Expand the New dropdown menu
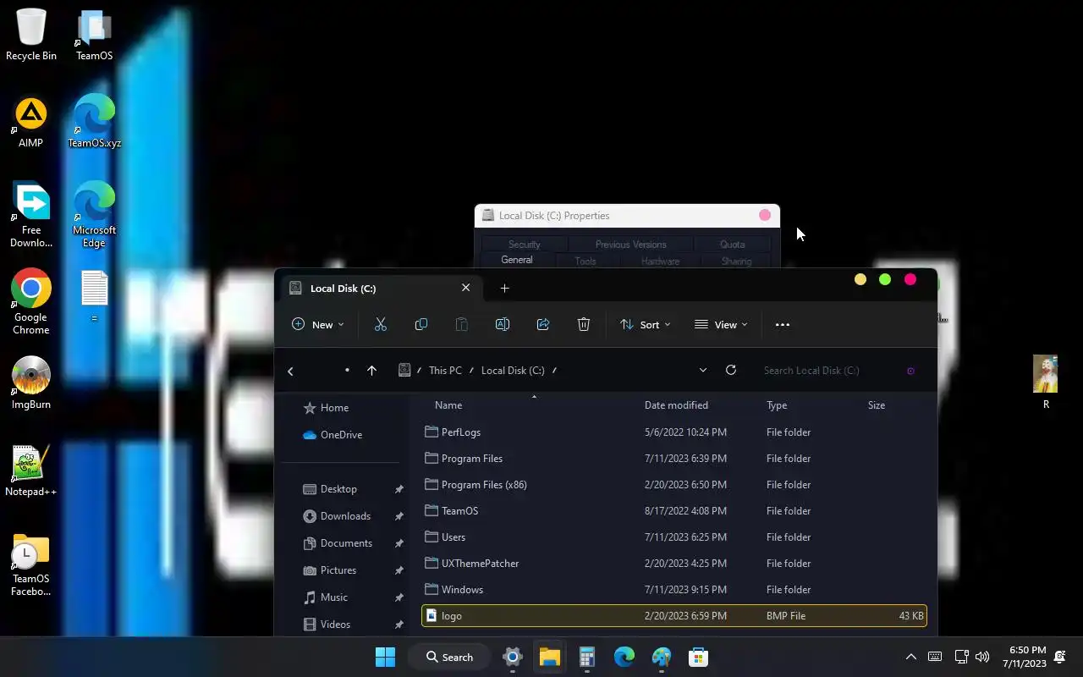The height and width of the screenshot is (677, 1083). click(318, 324)
